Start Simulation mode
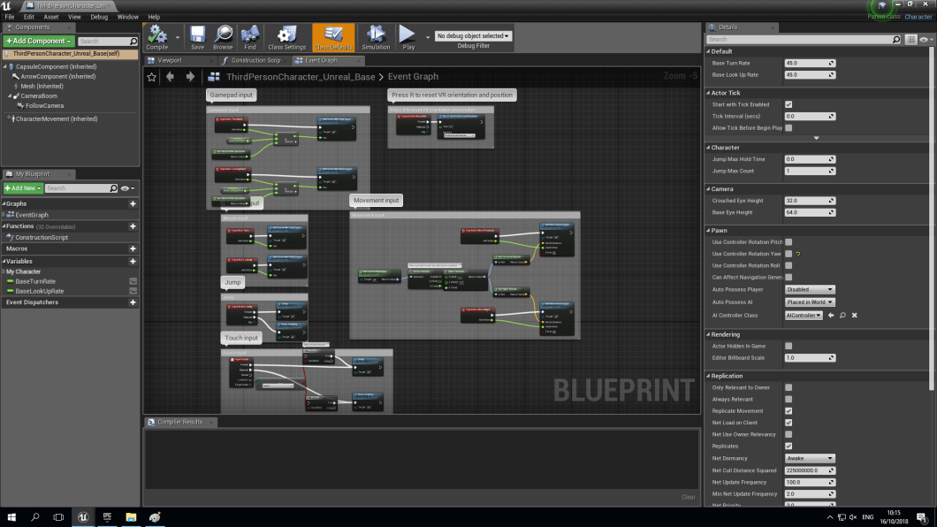 click(376, 38)
